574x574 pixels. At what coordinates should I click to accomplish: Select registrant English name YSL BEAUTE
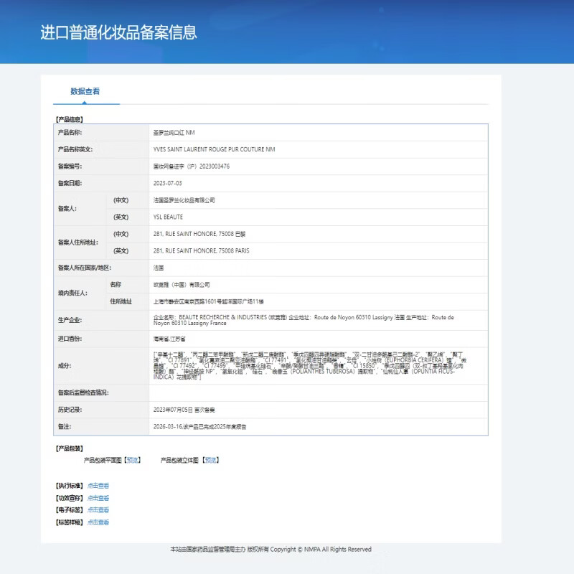(x=168, y=217)
